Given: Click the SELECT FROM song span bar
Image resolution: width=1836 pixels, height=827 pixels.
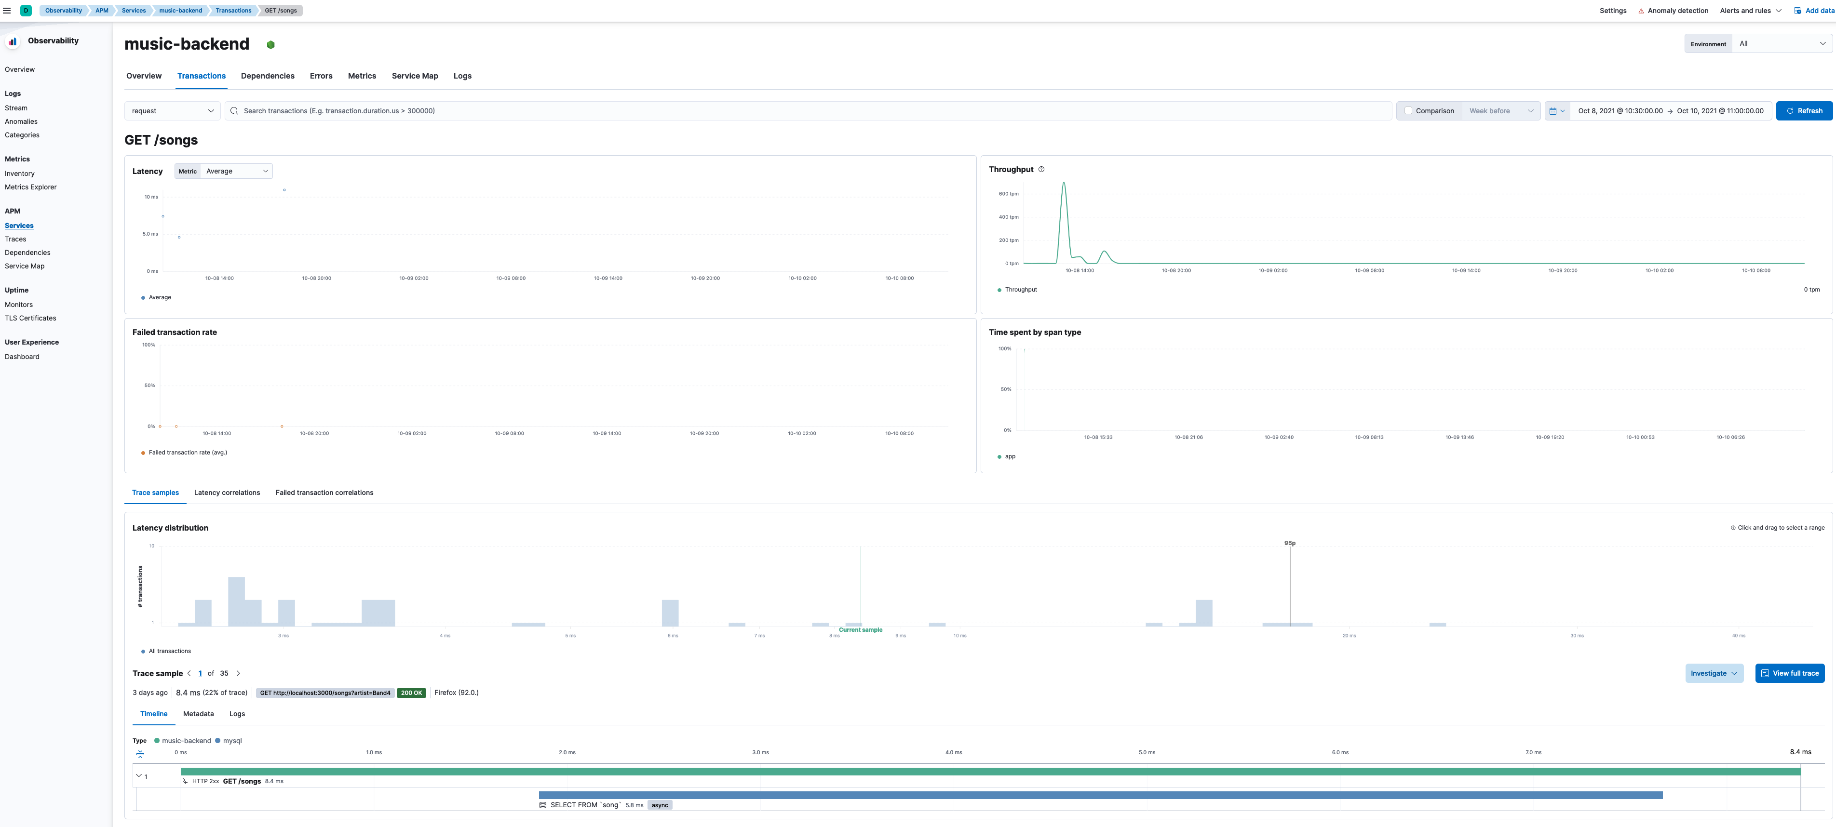Looking at the screenshot, I should tap(1100, 795).
